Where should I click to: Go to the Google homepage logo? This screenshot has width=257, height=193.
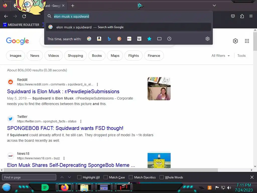pyautogui.click(x=17, y=41)
